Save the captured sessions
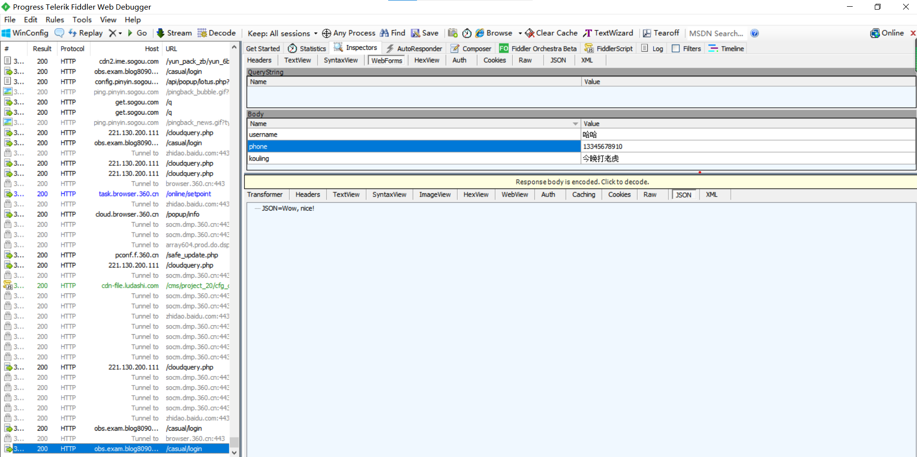 pos(425,33)
